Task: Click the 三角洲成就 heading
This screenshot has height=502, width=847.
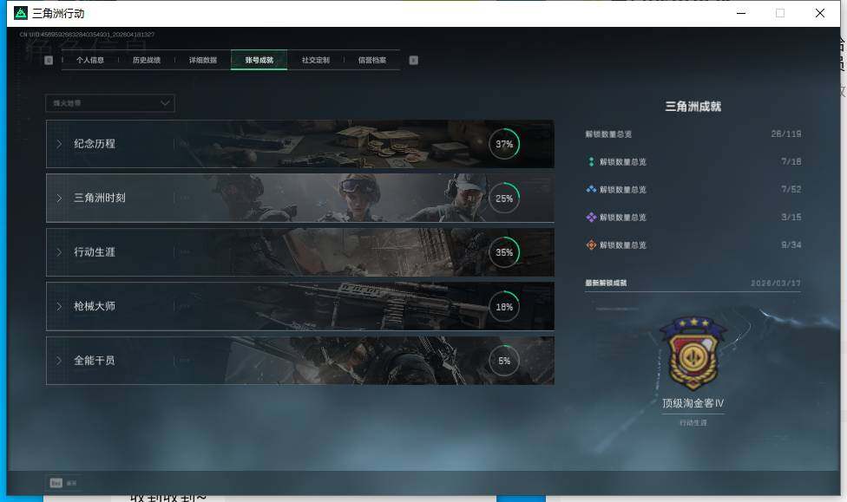Action: tap(693, 107)
